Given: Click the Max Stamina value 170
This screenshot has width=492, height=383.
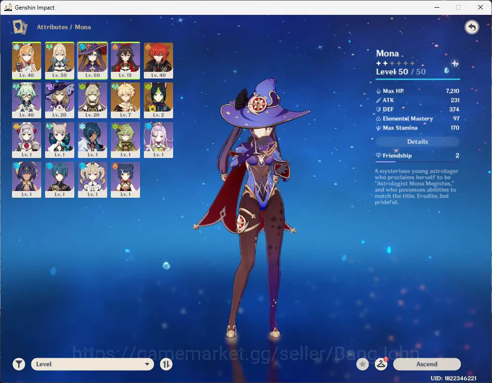Looking at the screenshot, I should [x=455, y=128].
